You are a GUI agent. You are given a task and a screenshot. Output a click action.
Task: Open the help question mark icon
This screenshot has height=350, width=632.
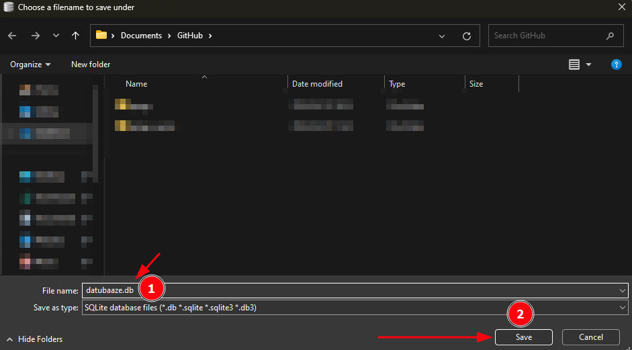click(x=616, y=64)
